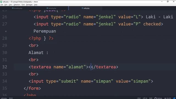
Task: Click the closing </form> tag
Action: (32, 88)
